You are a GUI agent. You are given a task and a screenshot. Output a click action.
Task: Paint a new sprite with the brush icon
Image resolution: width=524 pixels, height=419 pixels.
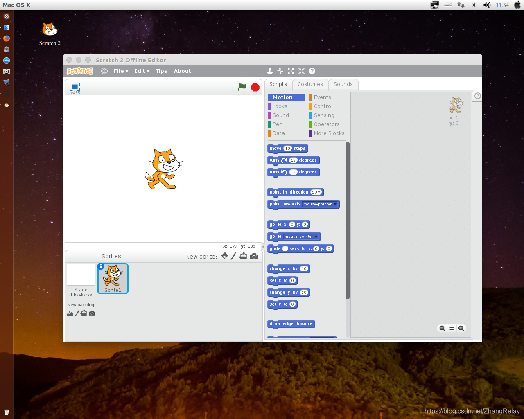[x=233, y=256]
